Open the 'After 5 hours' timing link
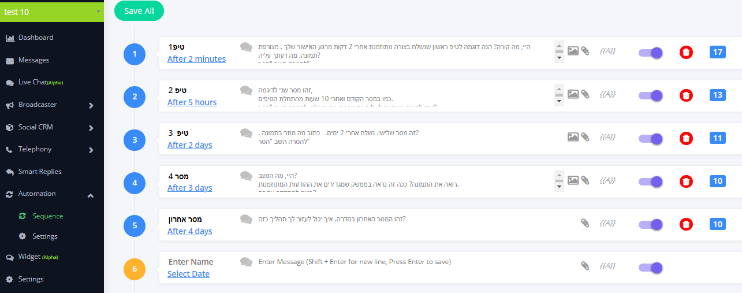Screen dimensions: 742x293 (x=192, y=102)
